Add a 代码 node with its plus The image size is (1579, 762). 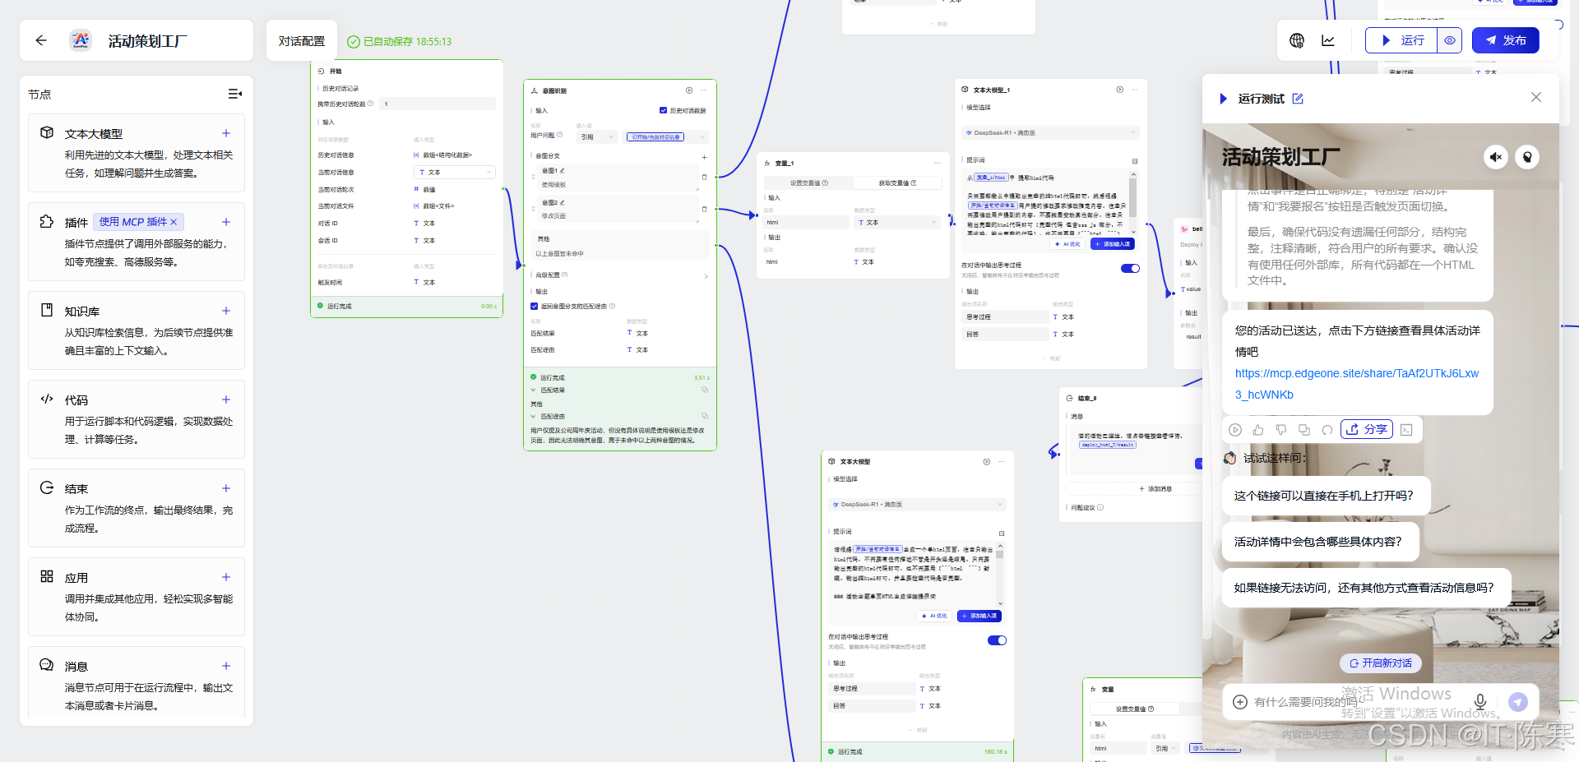226,399
